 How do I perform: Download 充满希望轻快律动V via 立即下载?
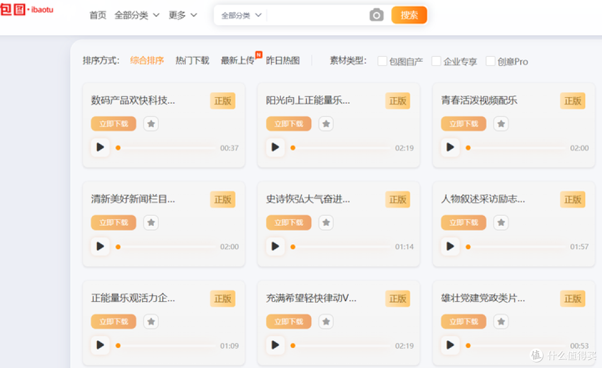point(289,322)
